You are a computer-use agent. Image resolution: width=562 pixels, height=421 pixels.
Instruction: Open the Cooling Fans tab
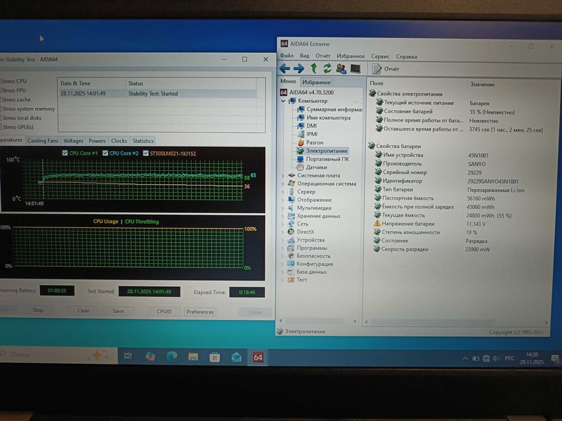click(x=43, y=141)
